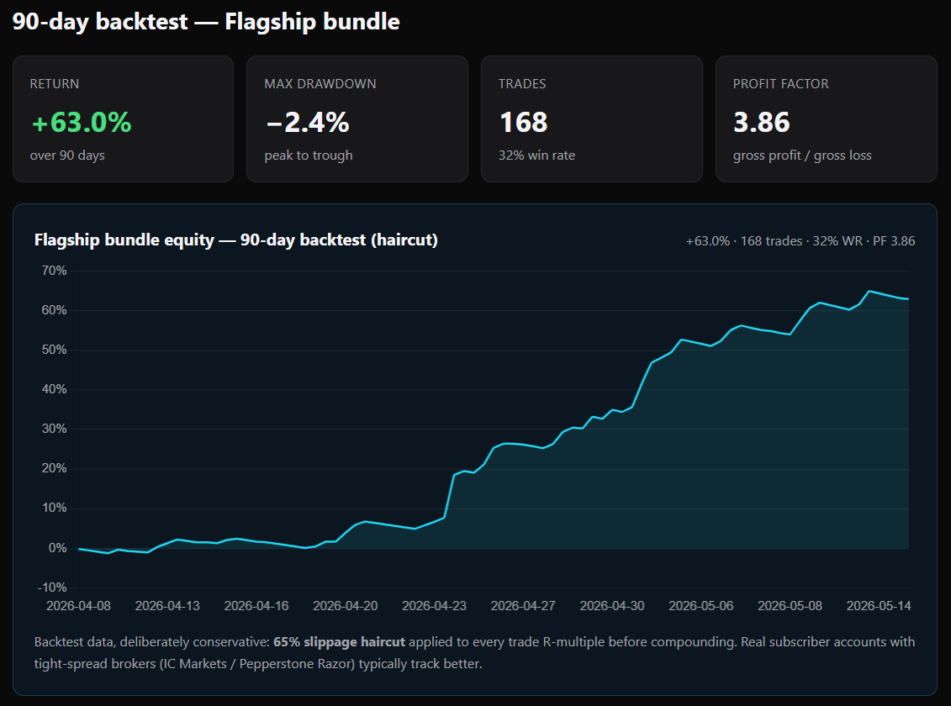Click the equity line's final endpoint

pyautogui.click(x=908, y=298)
